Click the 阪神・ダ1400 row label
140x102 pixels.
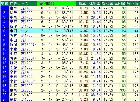[21, 95]
